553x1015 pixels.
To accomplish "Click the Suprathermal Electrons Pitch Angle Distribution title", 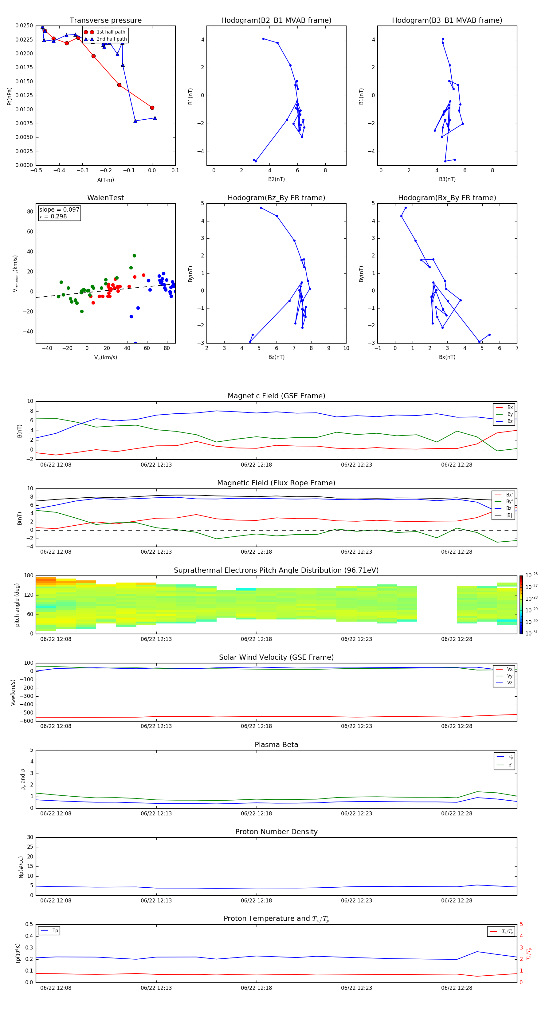I will [276, 571].
